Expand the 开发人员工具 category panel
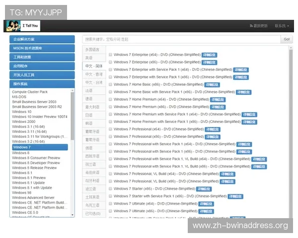Screen dimensions: 298x238 coord(42,75)
